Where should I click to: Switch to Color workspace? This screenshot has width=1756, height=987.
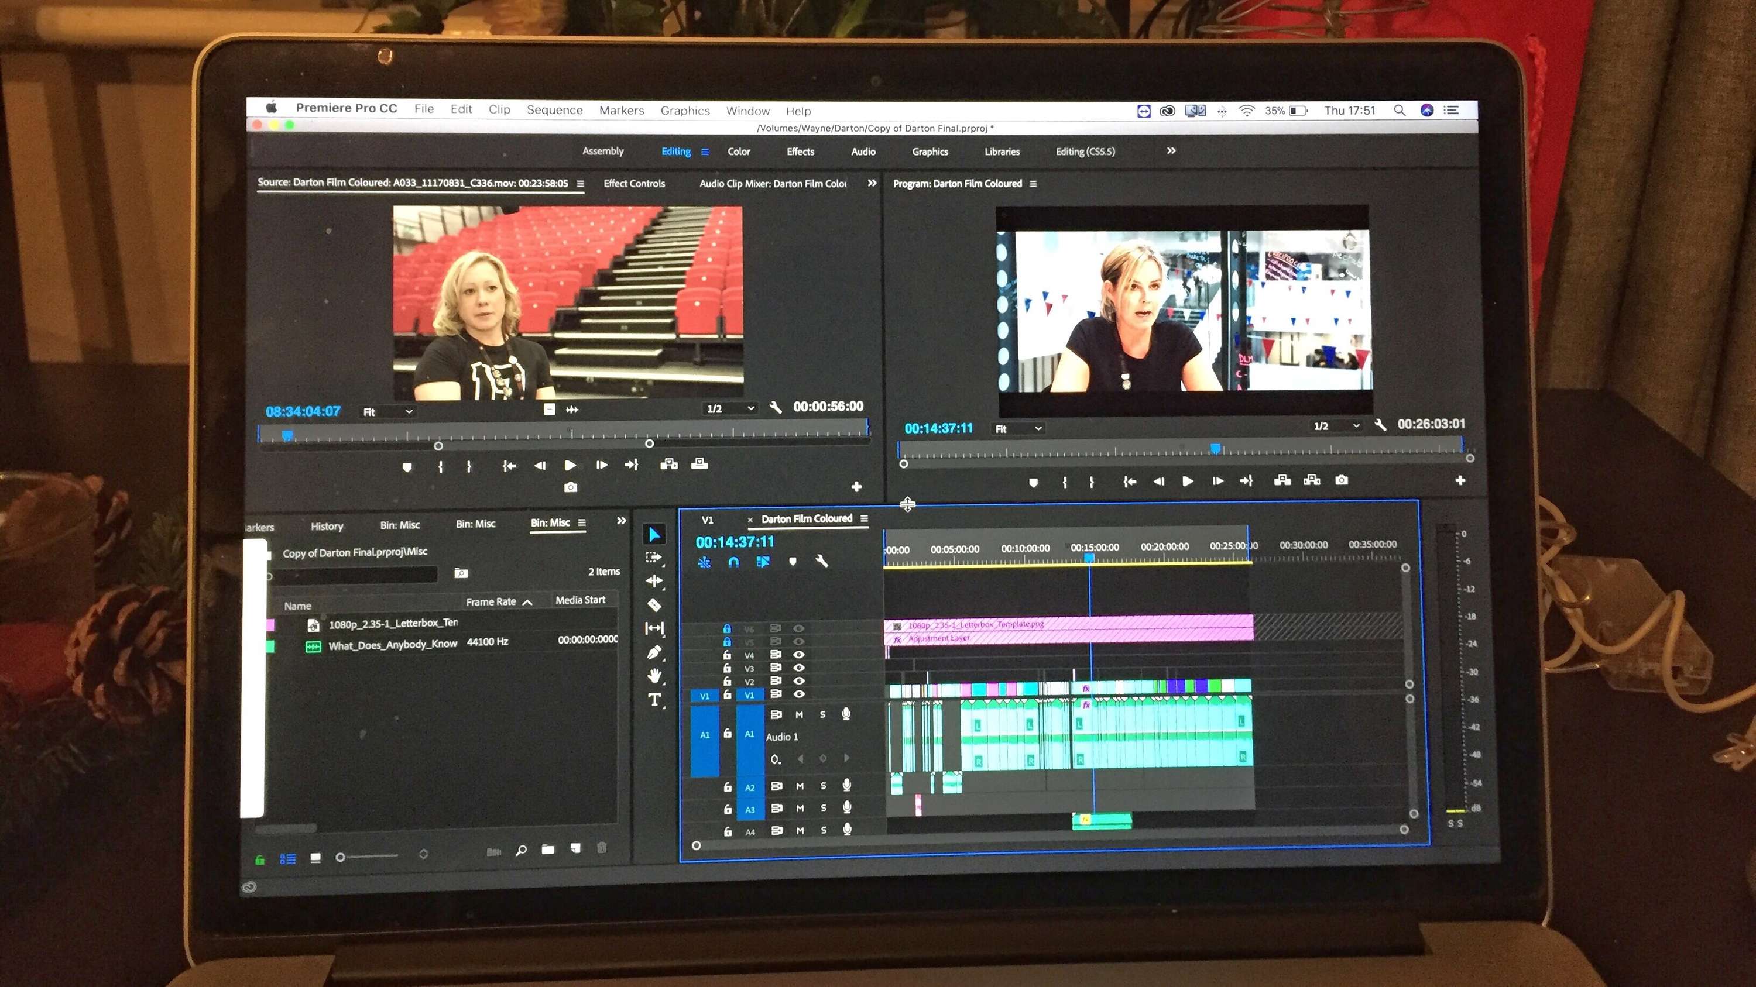point(738,151)
